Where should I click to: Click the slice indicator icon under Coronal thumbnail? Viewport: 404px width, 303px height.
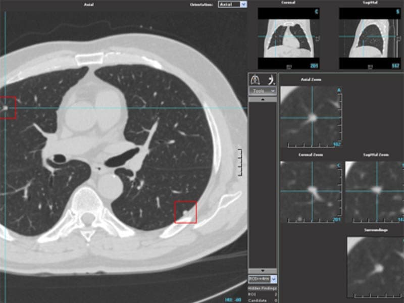[x=288, y=66]
